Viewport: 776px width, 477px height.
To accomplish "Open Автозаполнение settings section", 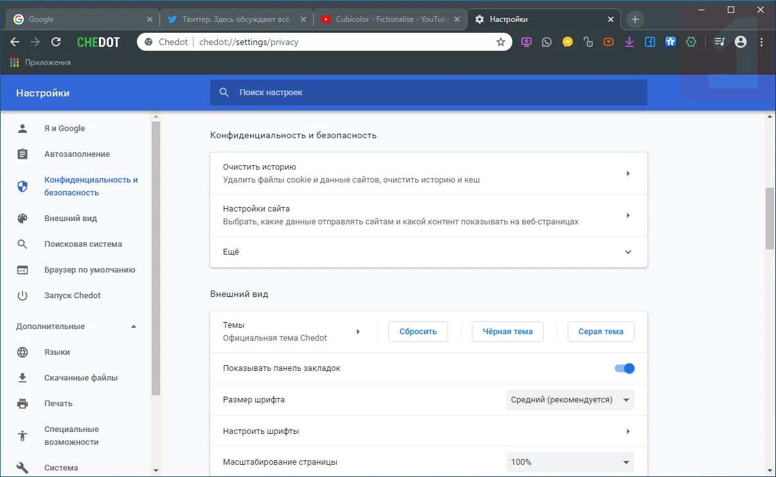I will pos(77,154).
